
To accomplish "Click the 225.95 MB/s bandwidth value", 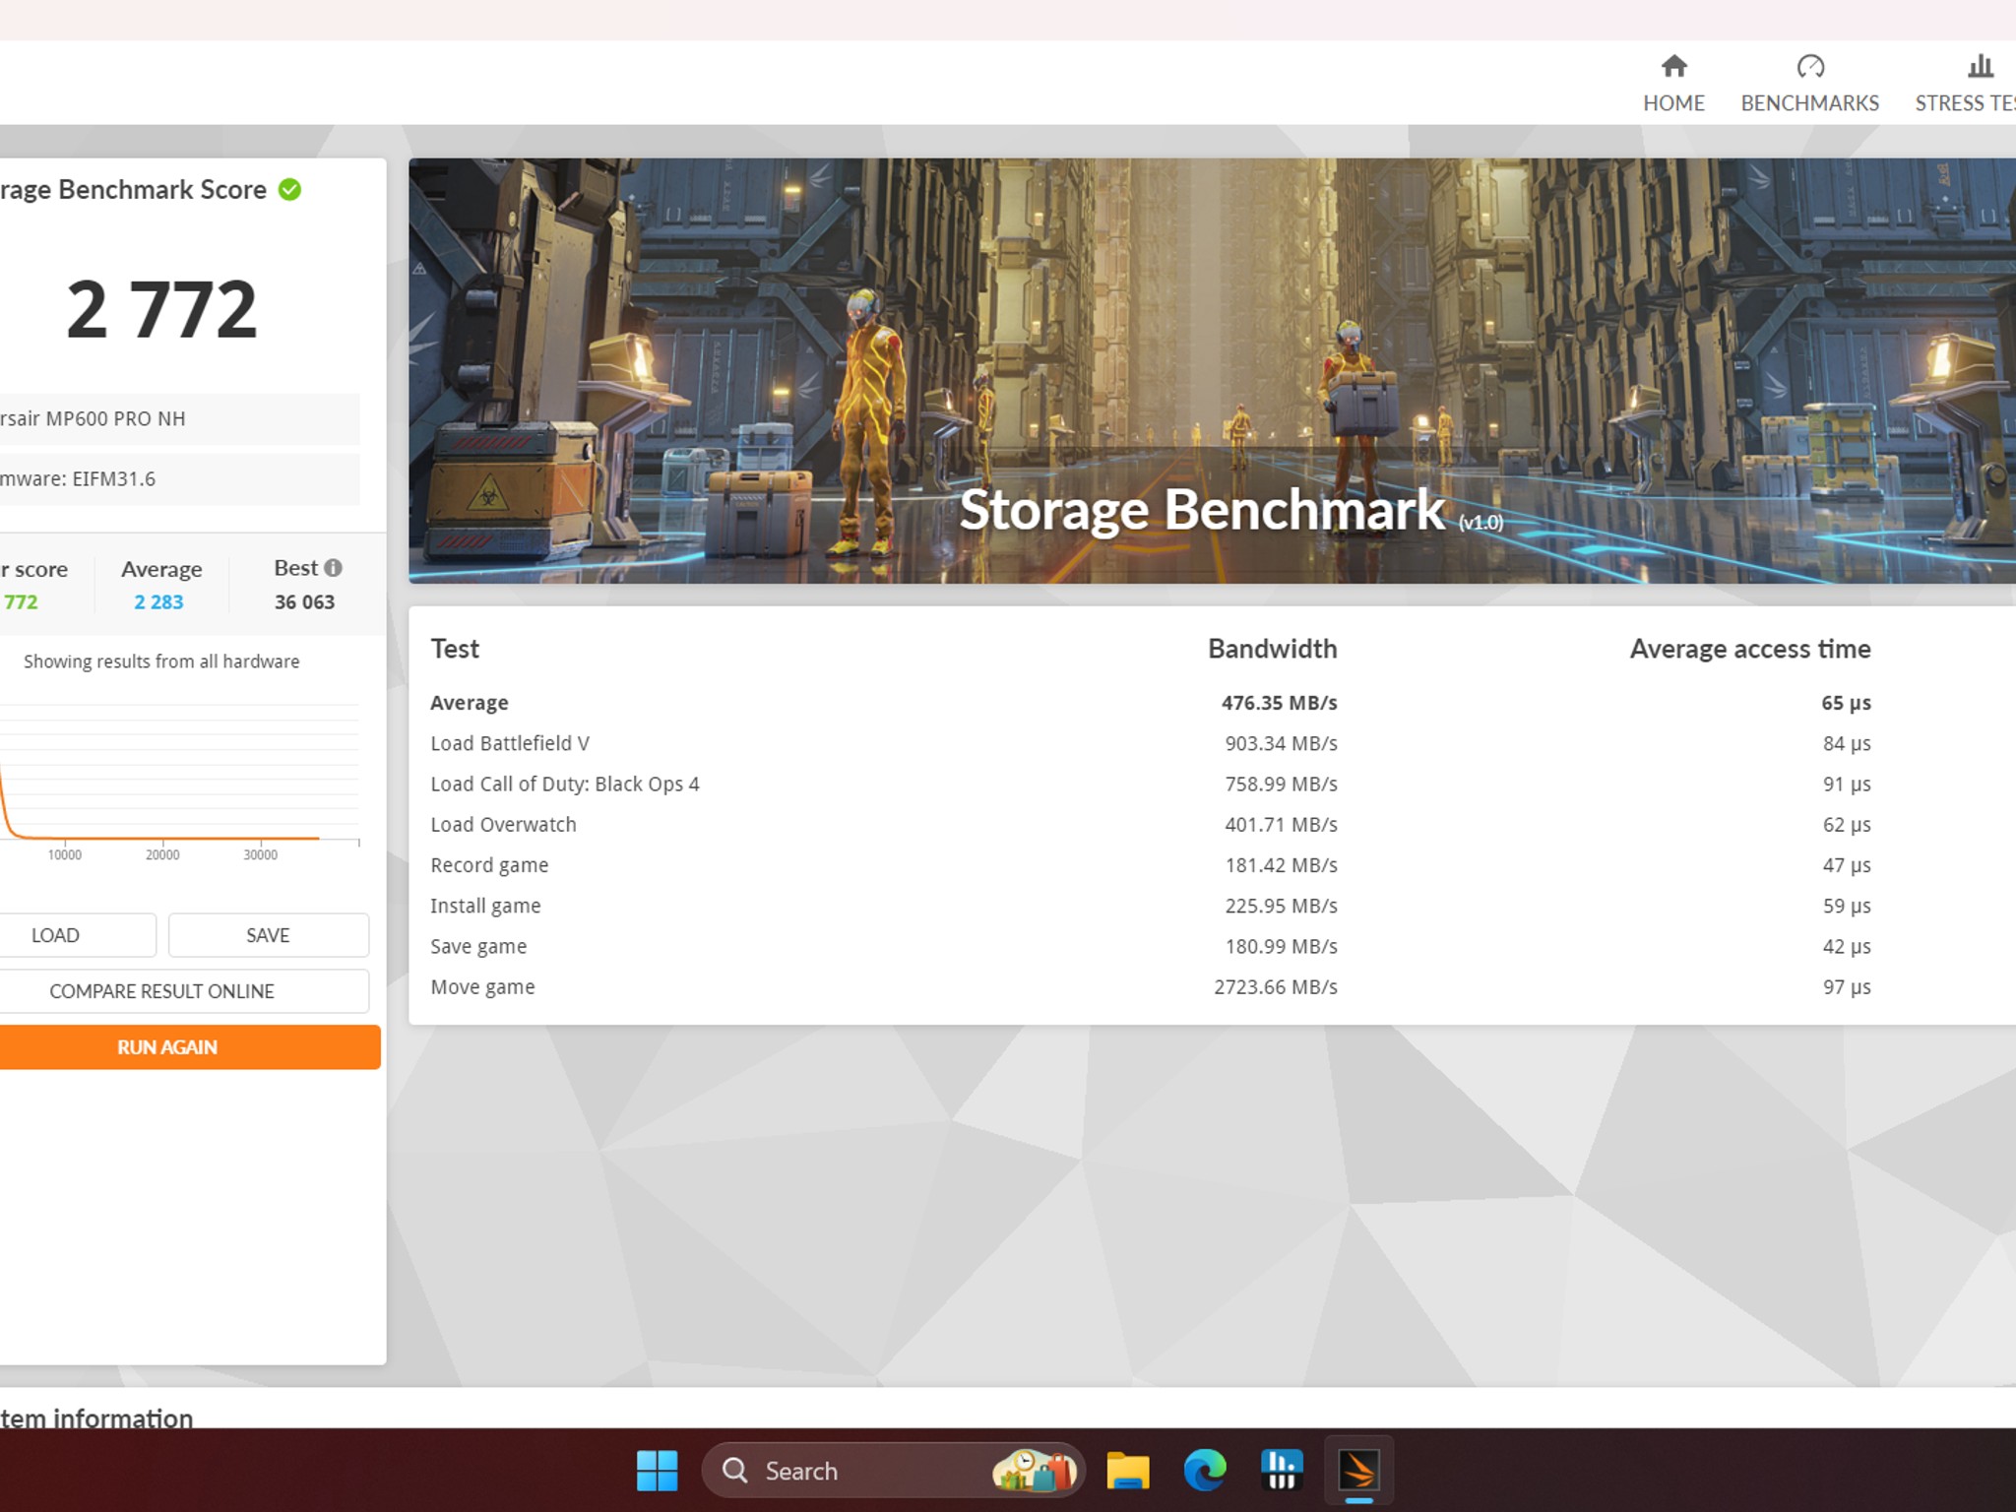I will (x=1281, y=906).
